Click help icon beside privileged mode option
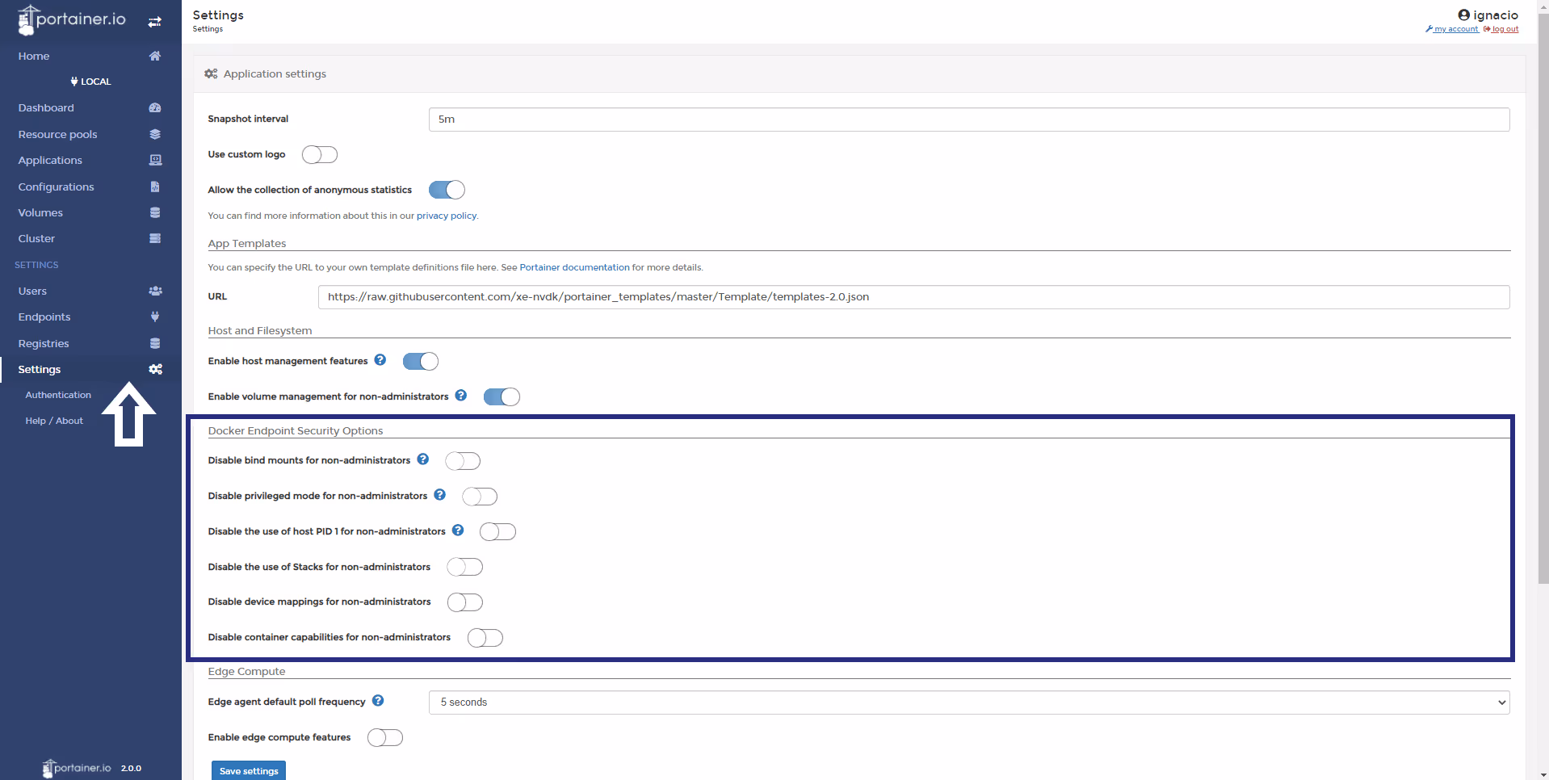This screenshot has width=1549, height=780. tap(439, 495)
